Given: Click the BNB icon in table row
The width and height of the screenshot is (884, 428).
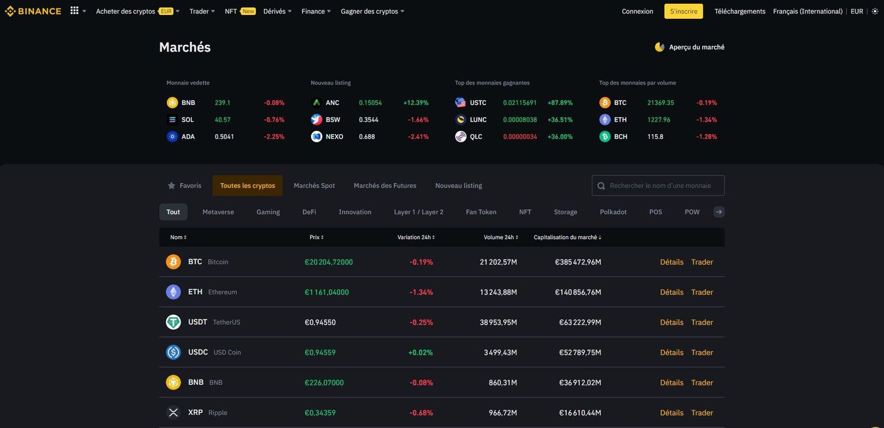Looking at the screenshot, I should point(173,382).
